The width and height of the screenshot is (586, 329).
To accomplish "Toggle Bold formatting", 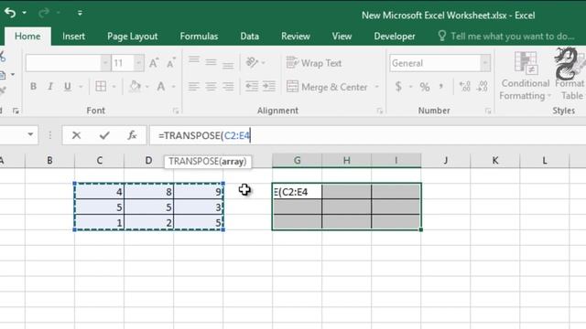I will 33,87.
